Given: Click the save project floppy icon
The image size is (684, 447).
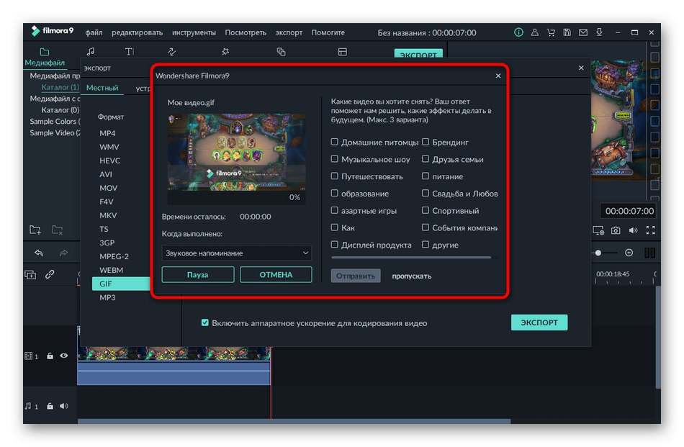Looking at the screenshot, I should [567, 32].
